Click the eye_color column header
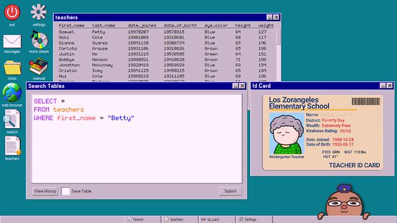397x223 pixels. pyautogui.click(x=216, y=25)
